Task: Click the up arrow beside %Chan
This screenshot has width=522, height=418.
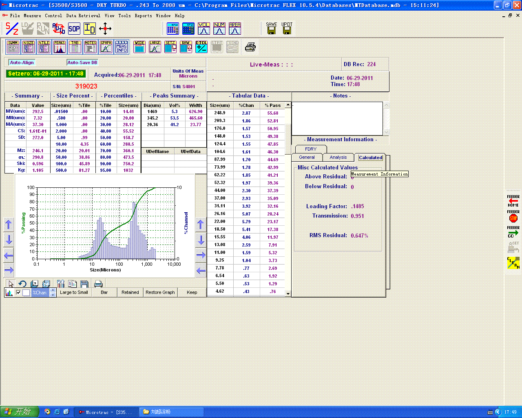Action: [x=53, y=290]
